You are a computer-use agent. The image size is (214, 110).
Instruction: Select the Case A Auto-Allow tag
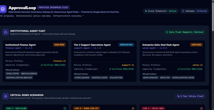(x=16, y=108)
